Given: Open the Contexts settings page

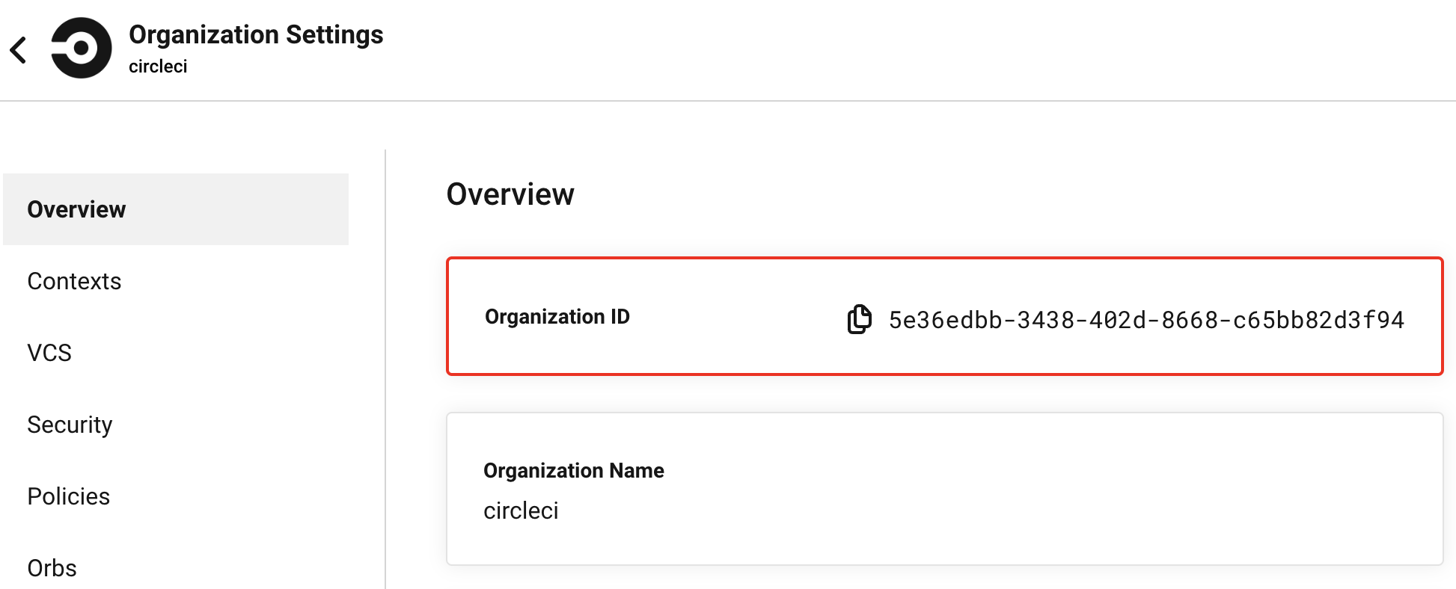Looking at the screenshot, I should click(x=74, y=281).
